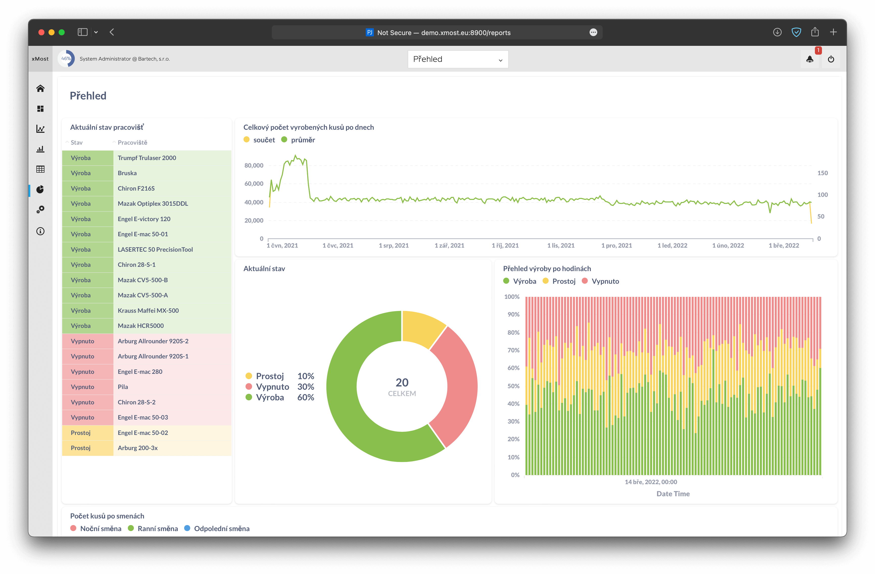Open the info circle sidebar icon
The height and width of the screenshot is (574, 875).
pyautogui.click(x=40, y=231)
